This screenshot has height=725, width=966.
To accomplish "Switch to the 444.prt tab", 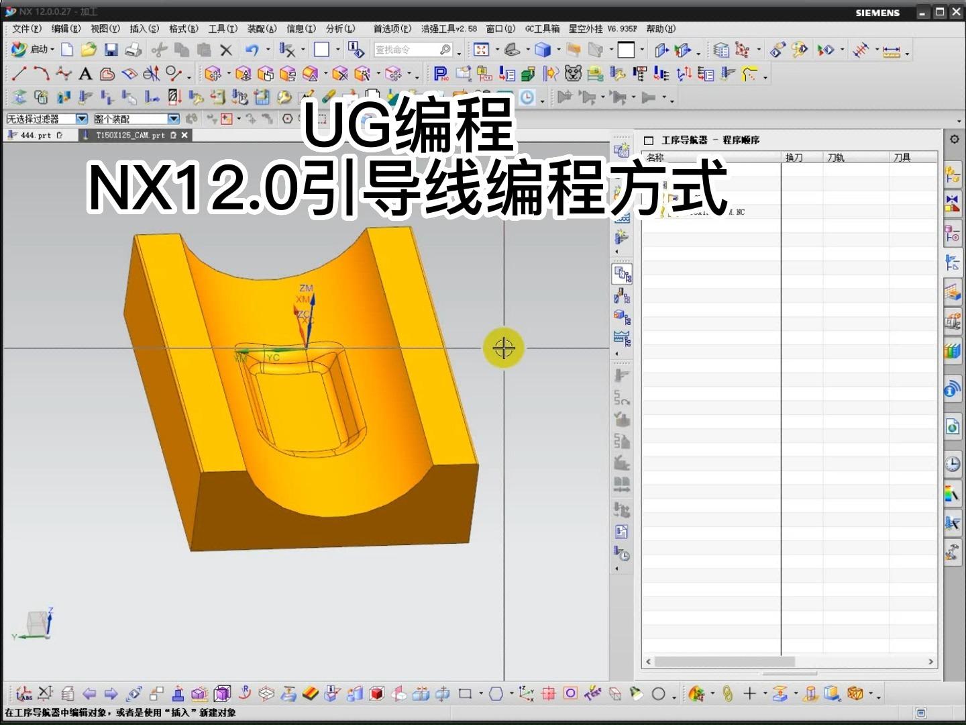I will pos(37,134).
